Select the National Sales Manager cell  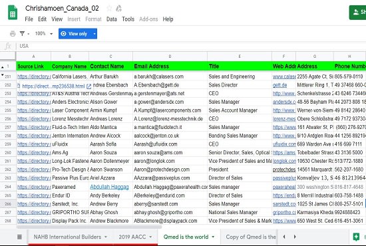[240, 212]
